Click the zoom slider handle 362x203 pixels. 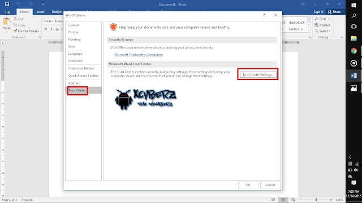pyautogui.click(x=316, y=200)
